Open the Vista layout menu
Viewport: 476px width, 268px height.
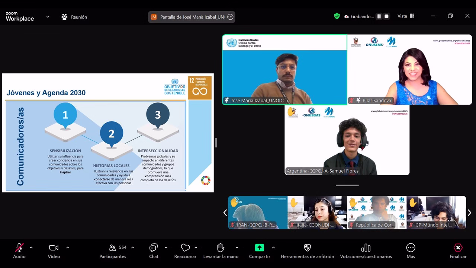[406, 16]
